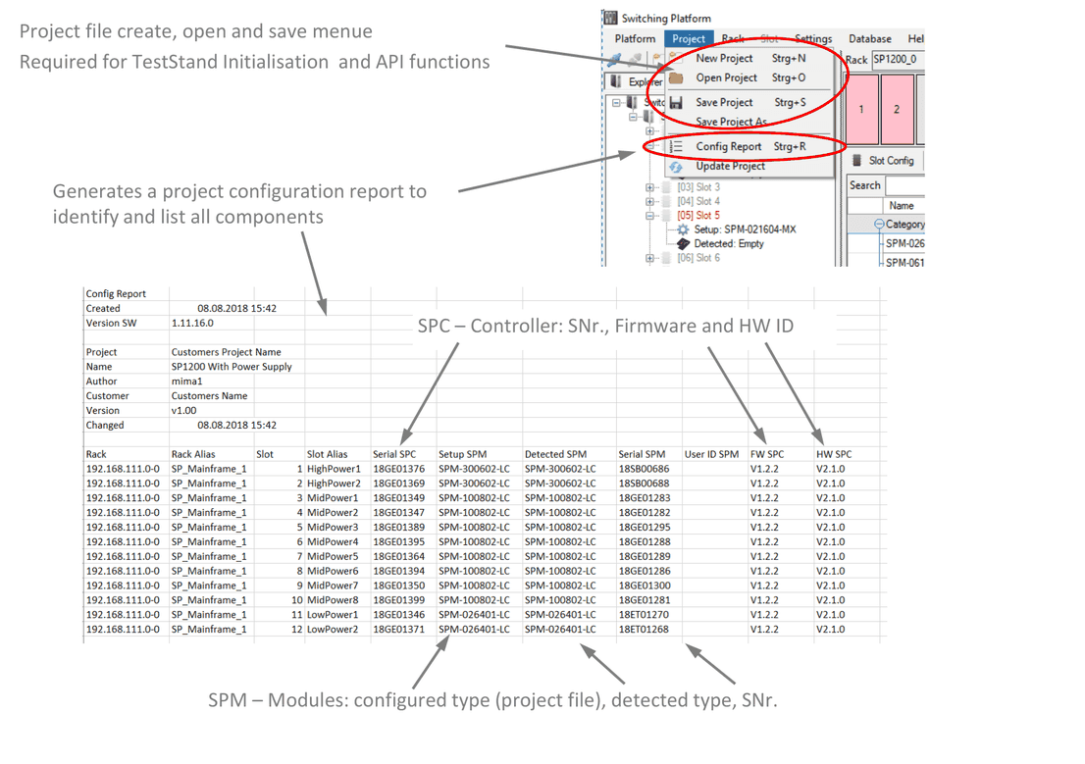Click the Slot Alias cell LowPower2

click(x=333, y=629)
